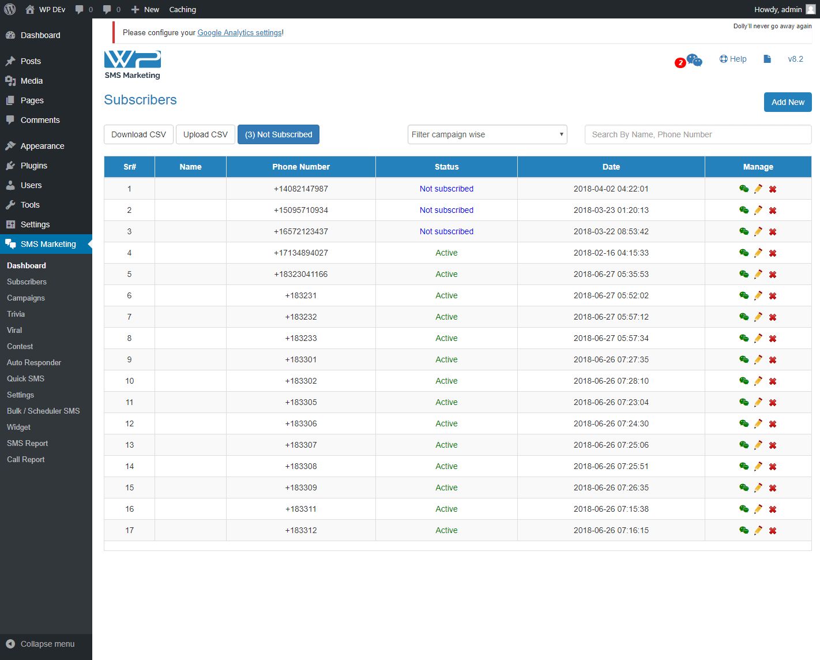
Task: Delete subscriber +183312
Action: pyautogui.click(x=773, y=531)
